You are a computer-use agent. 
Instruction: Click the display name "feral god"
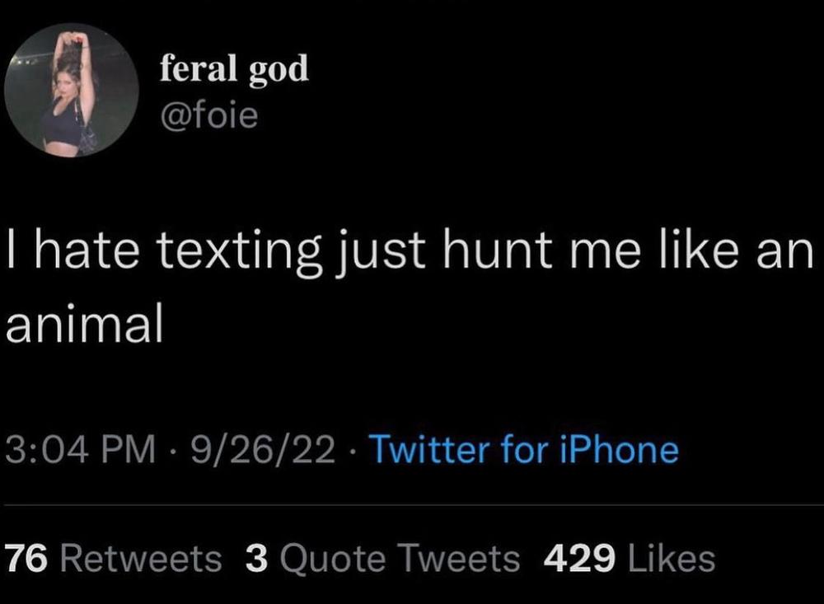(233, 69)
